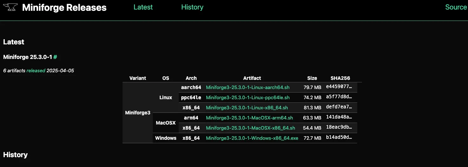Click the # anchor next to Miniforge 25.3.0-1
The height and width of the screenshot is (167, 468).
[55, 57]
